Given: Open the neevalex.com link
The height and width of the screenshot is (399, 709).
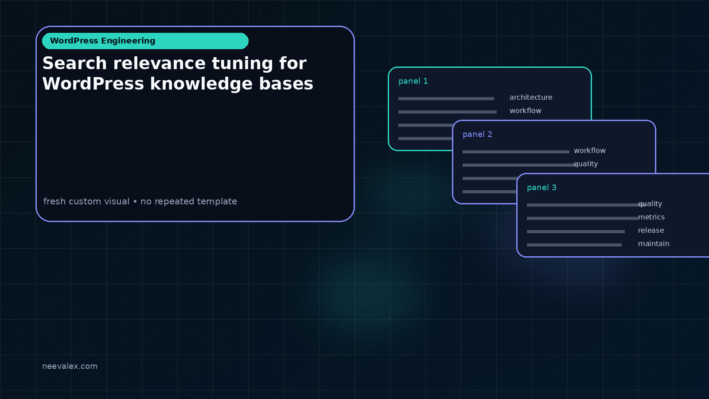Looking at the screenshot, I should pyautogui.click(x=70, y=366).
